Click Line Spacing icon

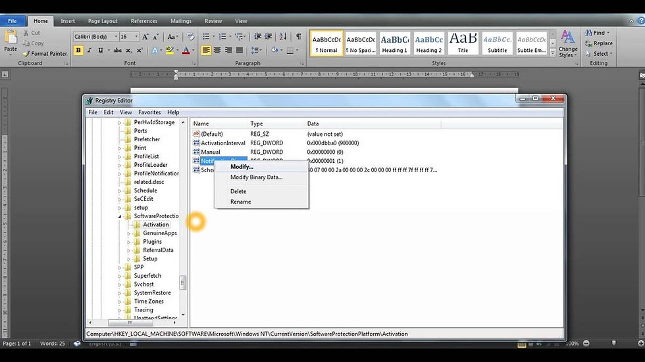tap(255, 50)
